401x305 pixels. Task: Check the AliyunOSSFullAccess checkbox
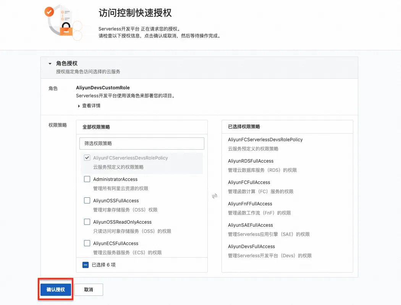click(x=87, y=200)
